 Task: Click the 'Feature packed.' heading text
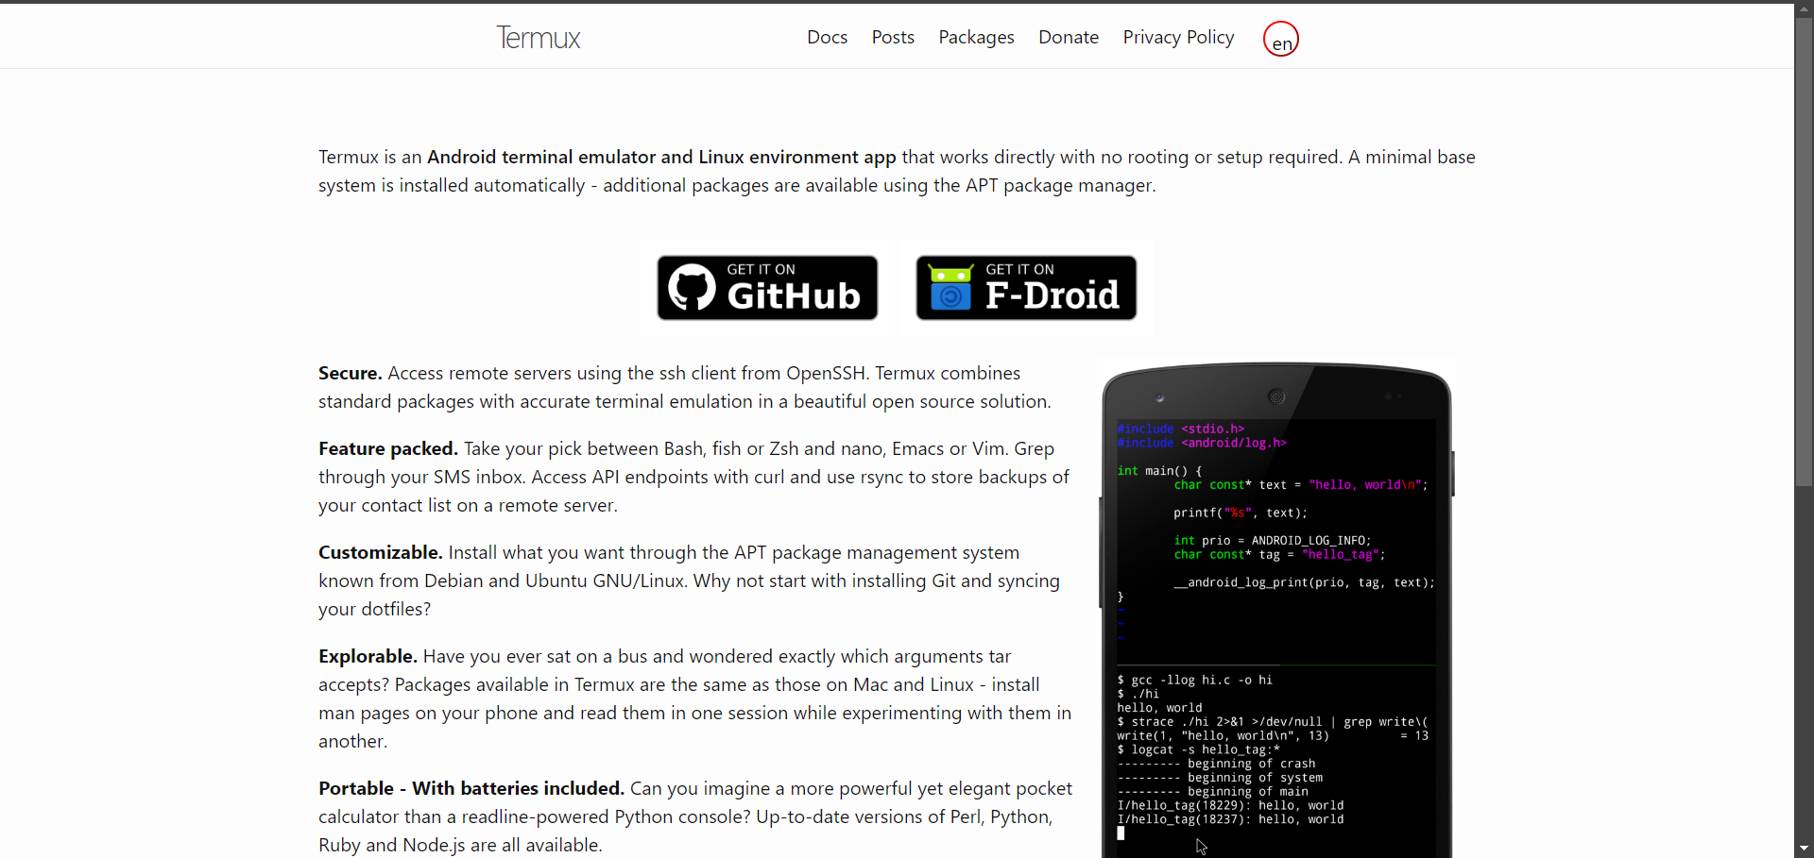tap(387, 448)
